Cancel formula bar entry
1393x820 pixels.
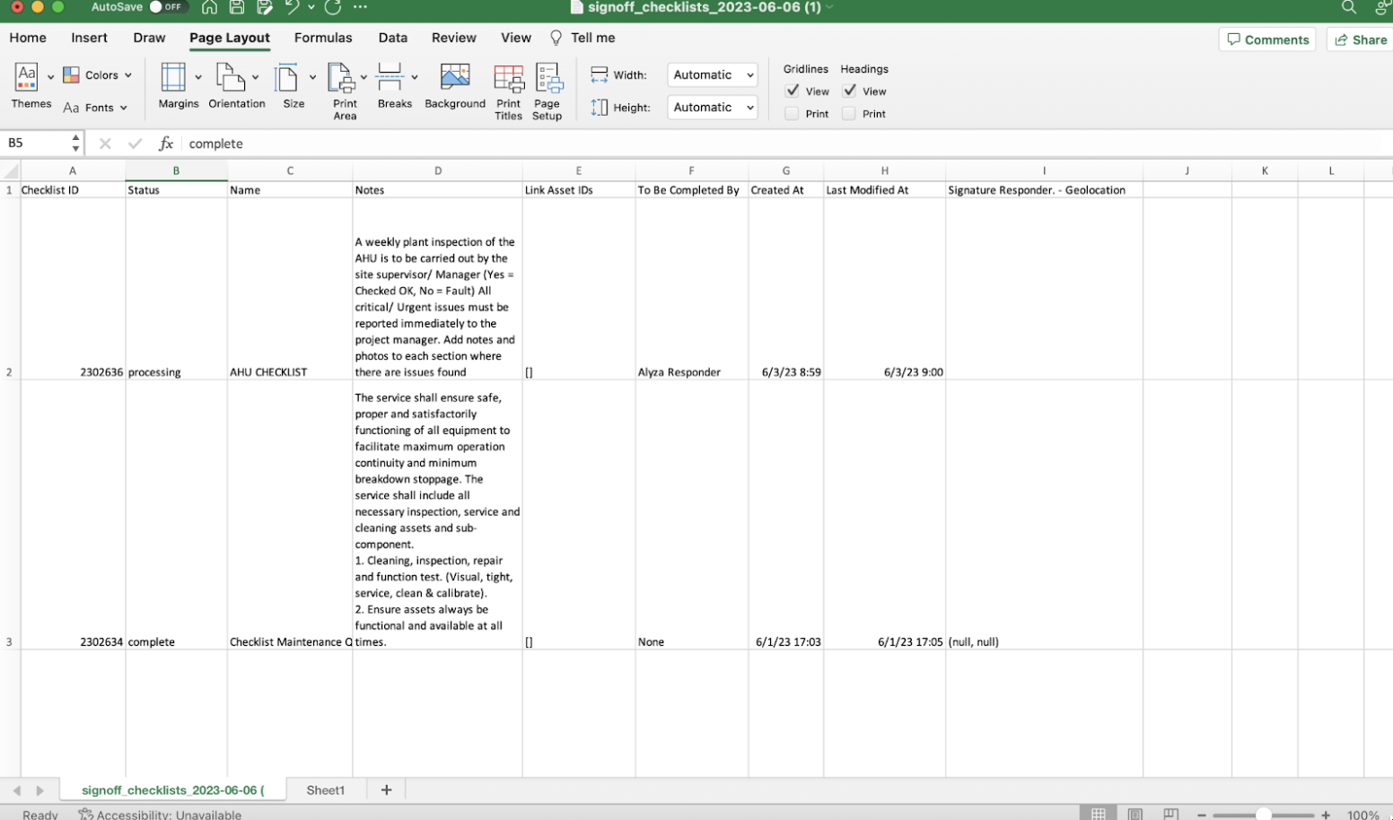(x=105, y=144)
